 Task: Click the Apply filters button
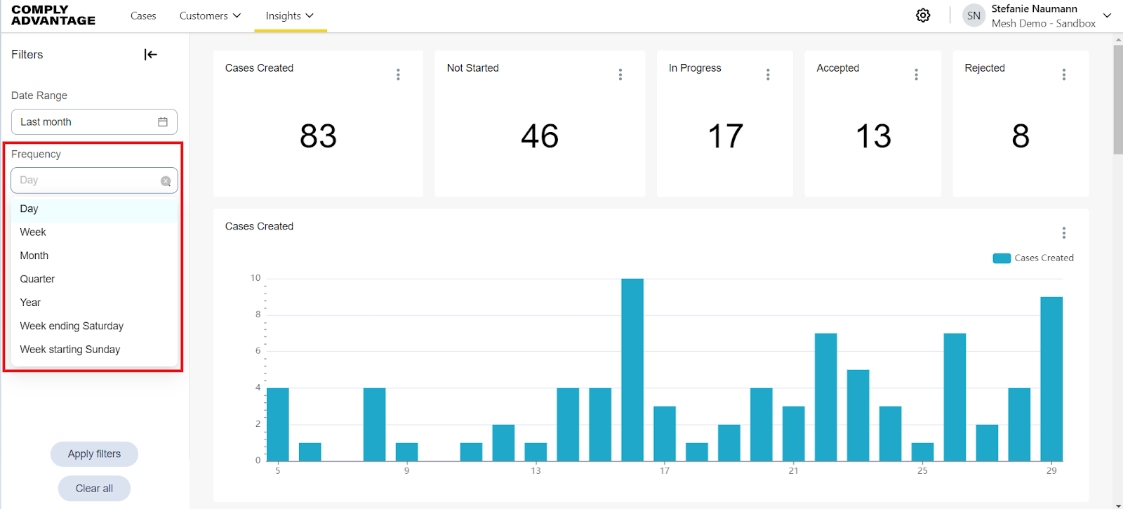(94, 454)
